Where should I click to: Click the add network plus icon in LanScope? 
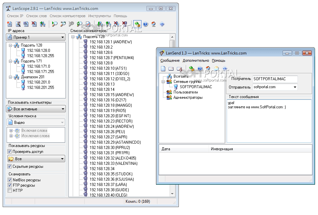[43, 24]
